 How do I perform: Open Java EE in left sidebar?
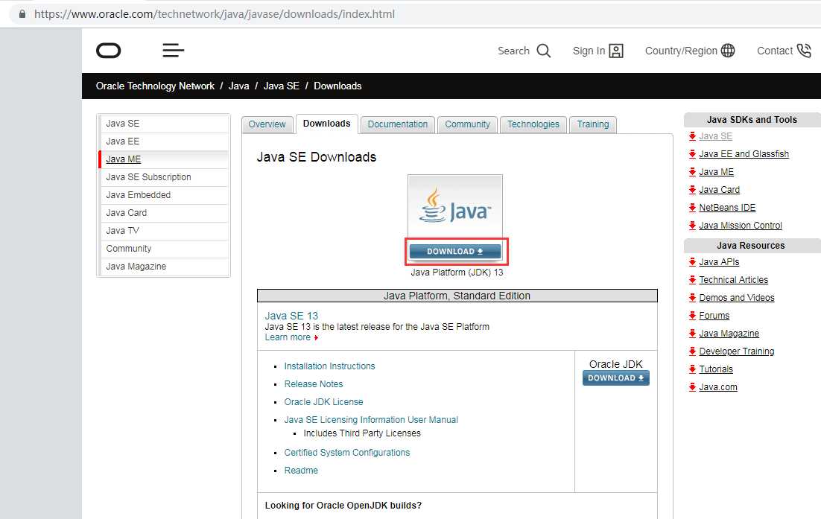click(165, 141)
